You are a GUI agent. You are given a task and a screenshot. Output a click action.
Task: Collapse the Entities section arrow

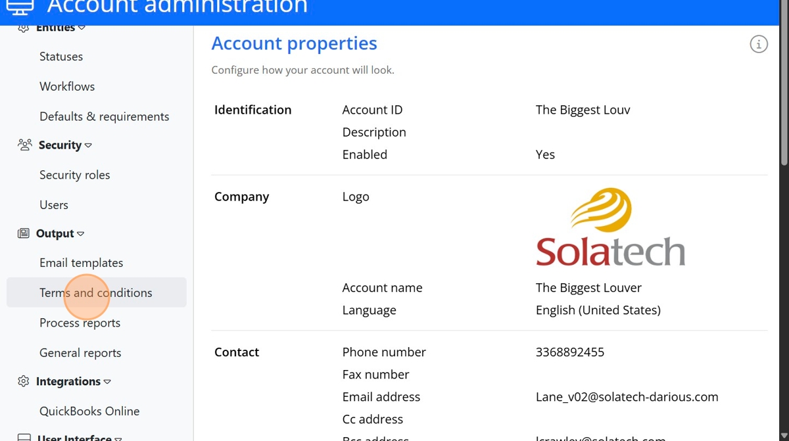point(82,28)
